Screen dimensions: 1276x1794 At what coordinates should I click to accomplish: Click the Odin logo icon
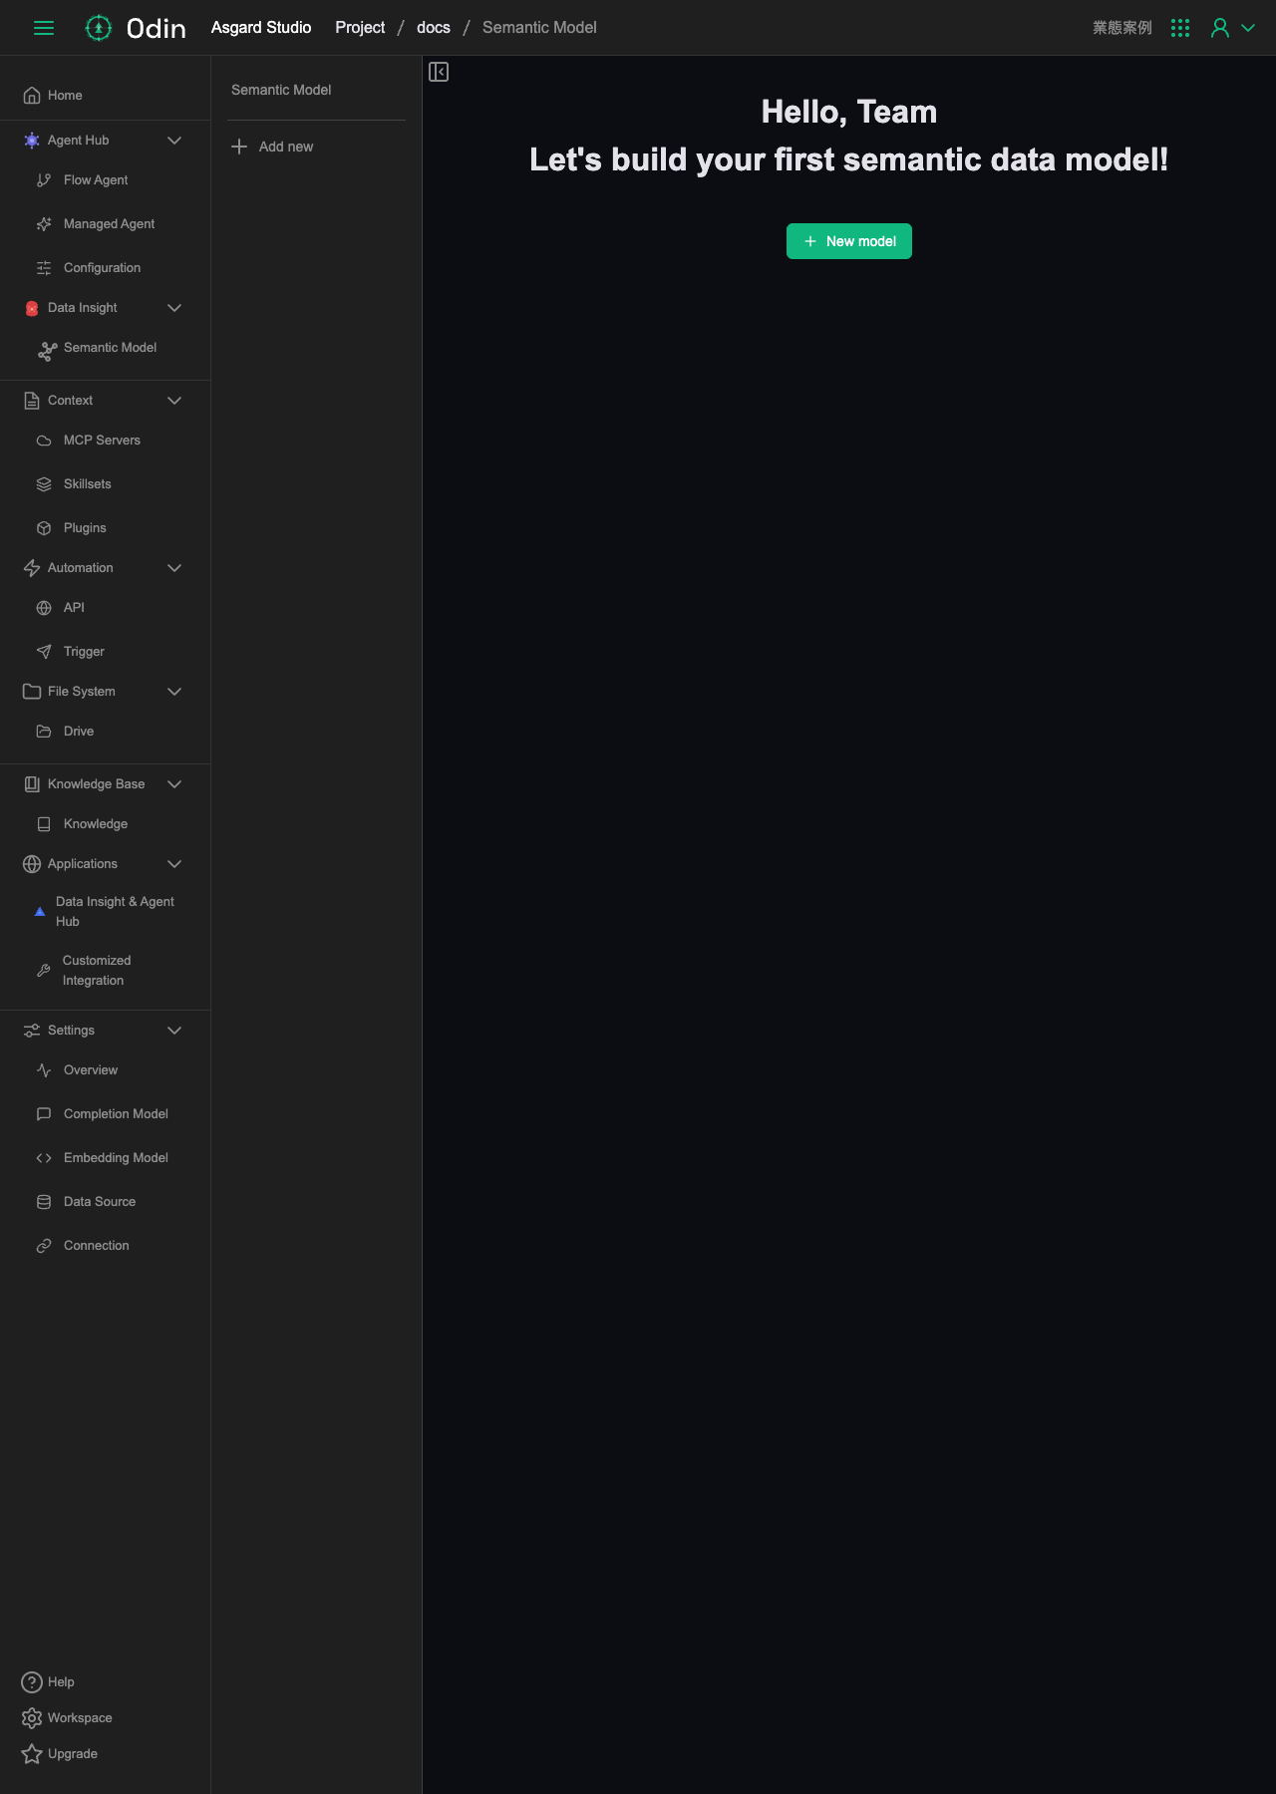tap(98, 28)
